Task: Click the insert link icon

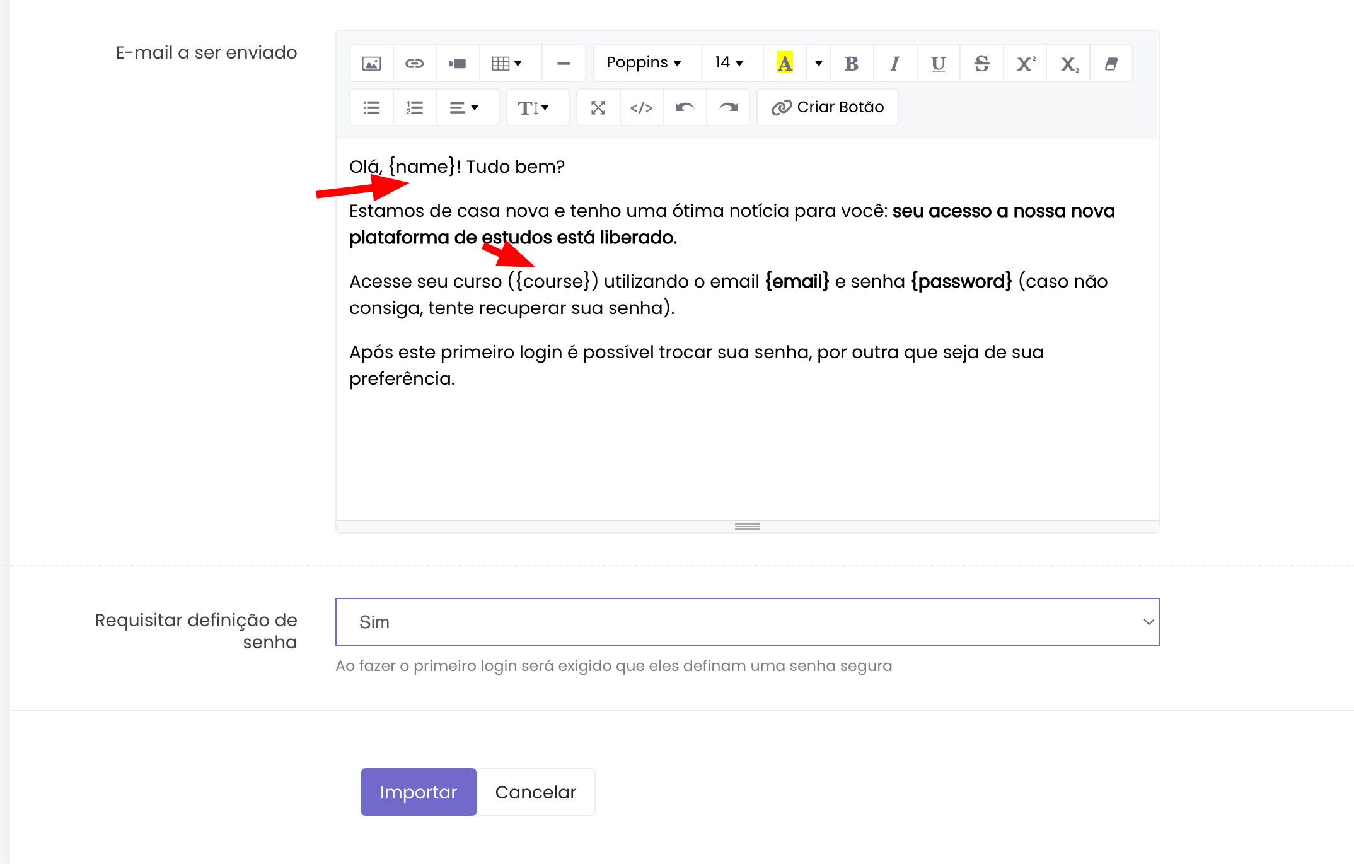Action: point(414,63)
